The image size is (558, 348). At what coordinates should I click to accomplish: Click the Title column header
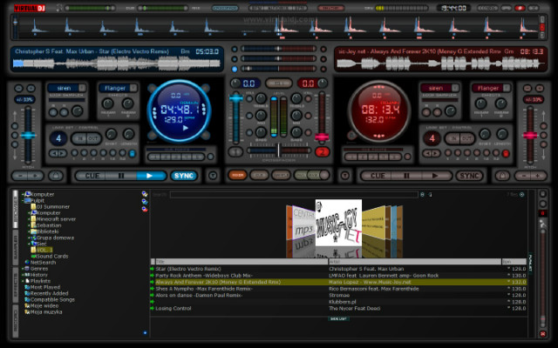[242, 262]
